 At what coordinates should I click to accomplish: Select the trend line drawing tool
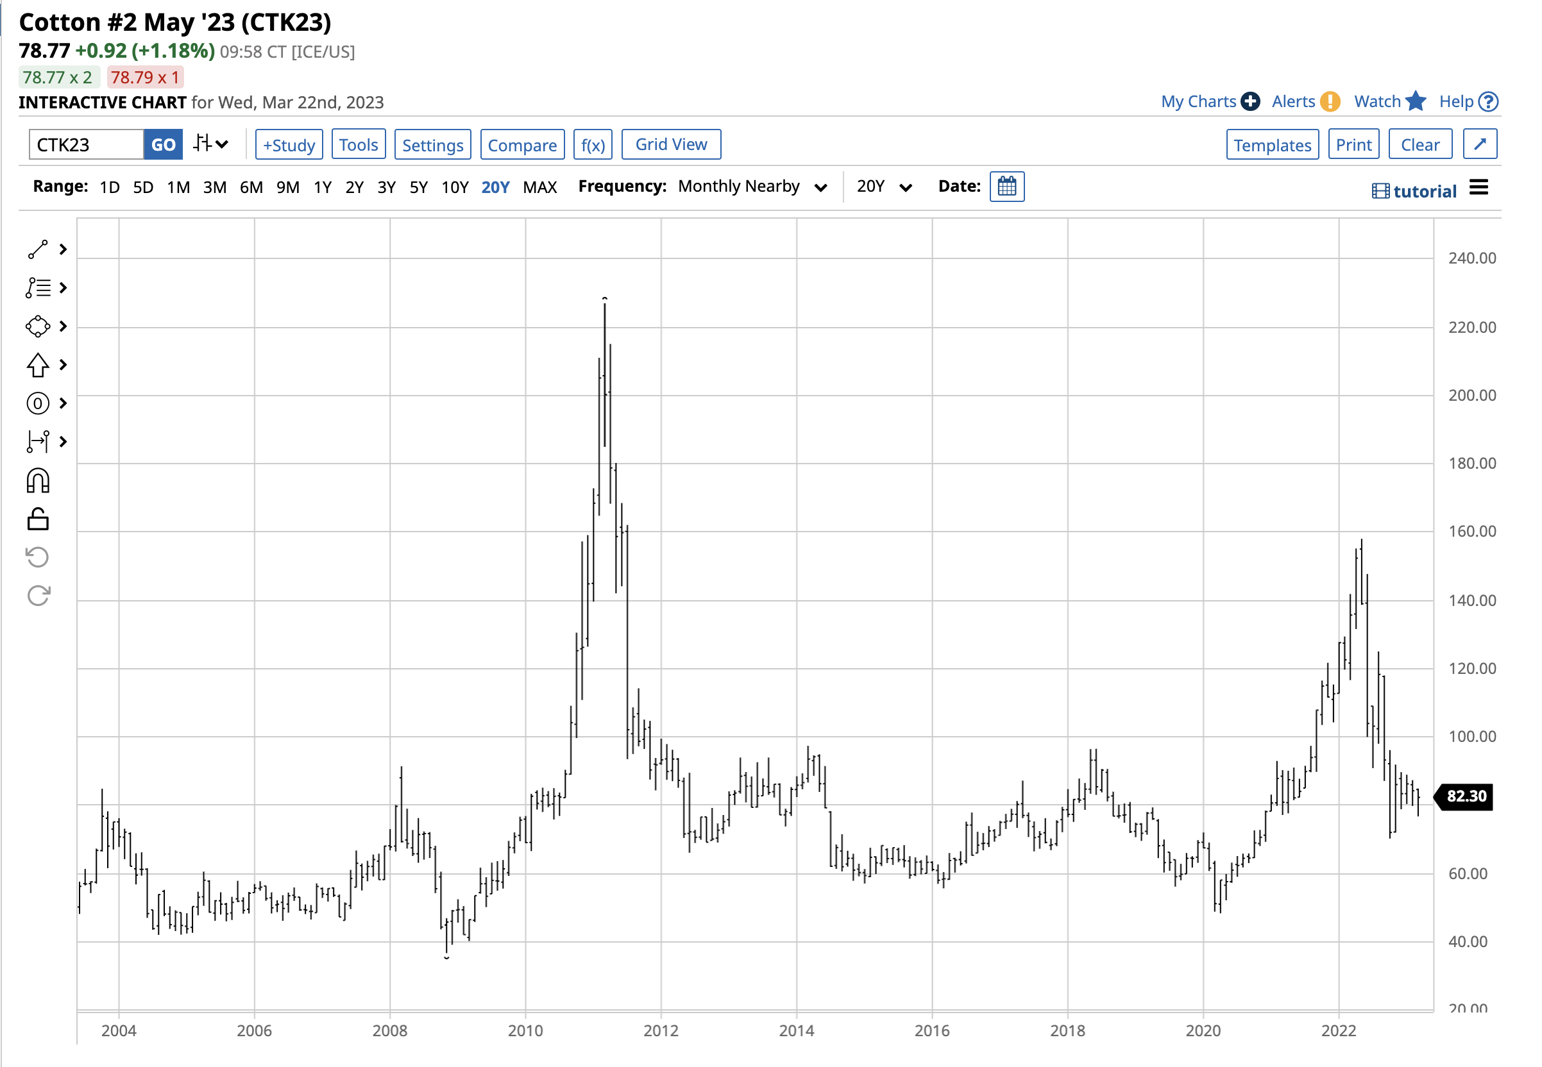click(38, 249)
